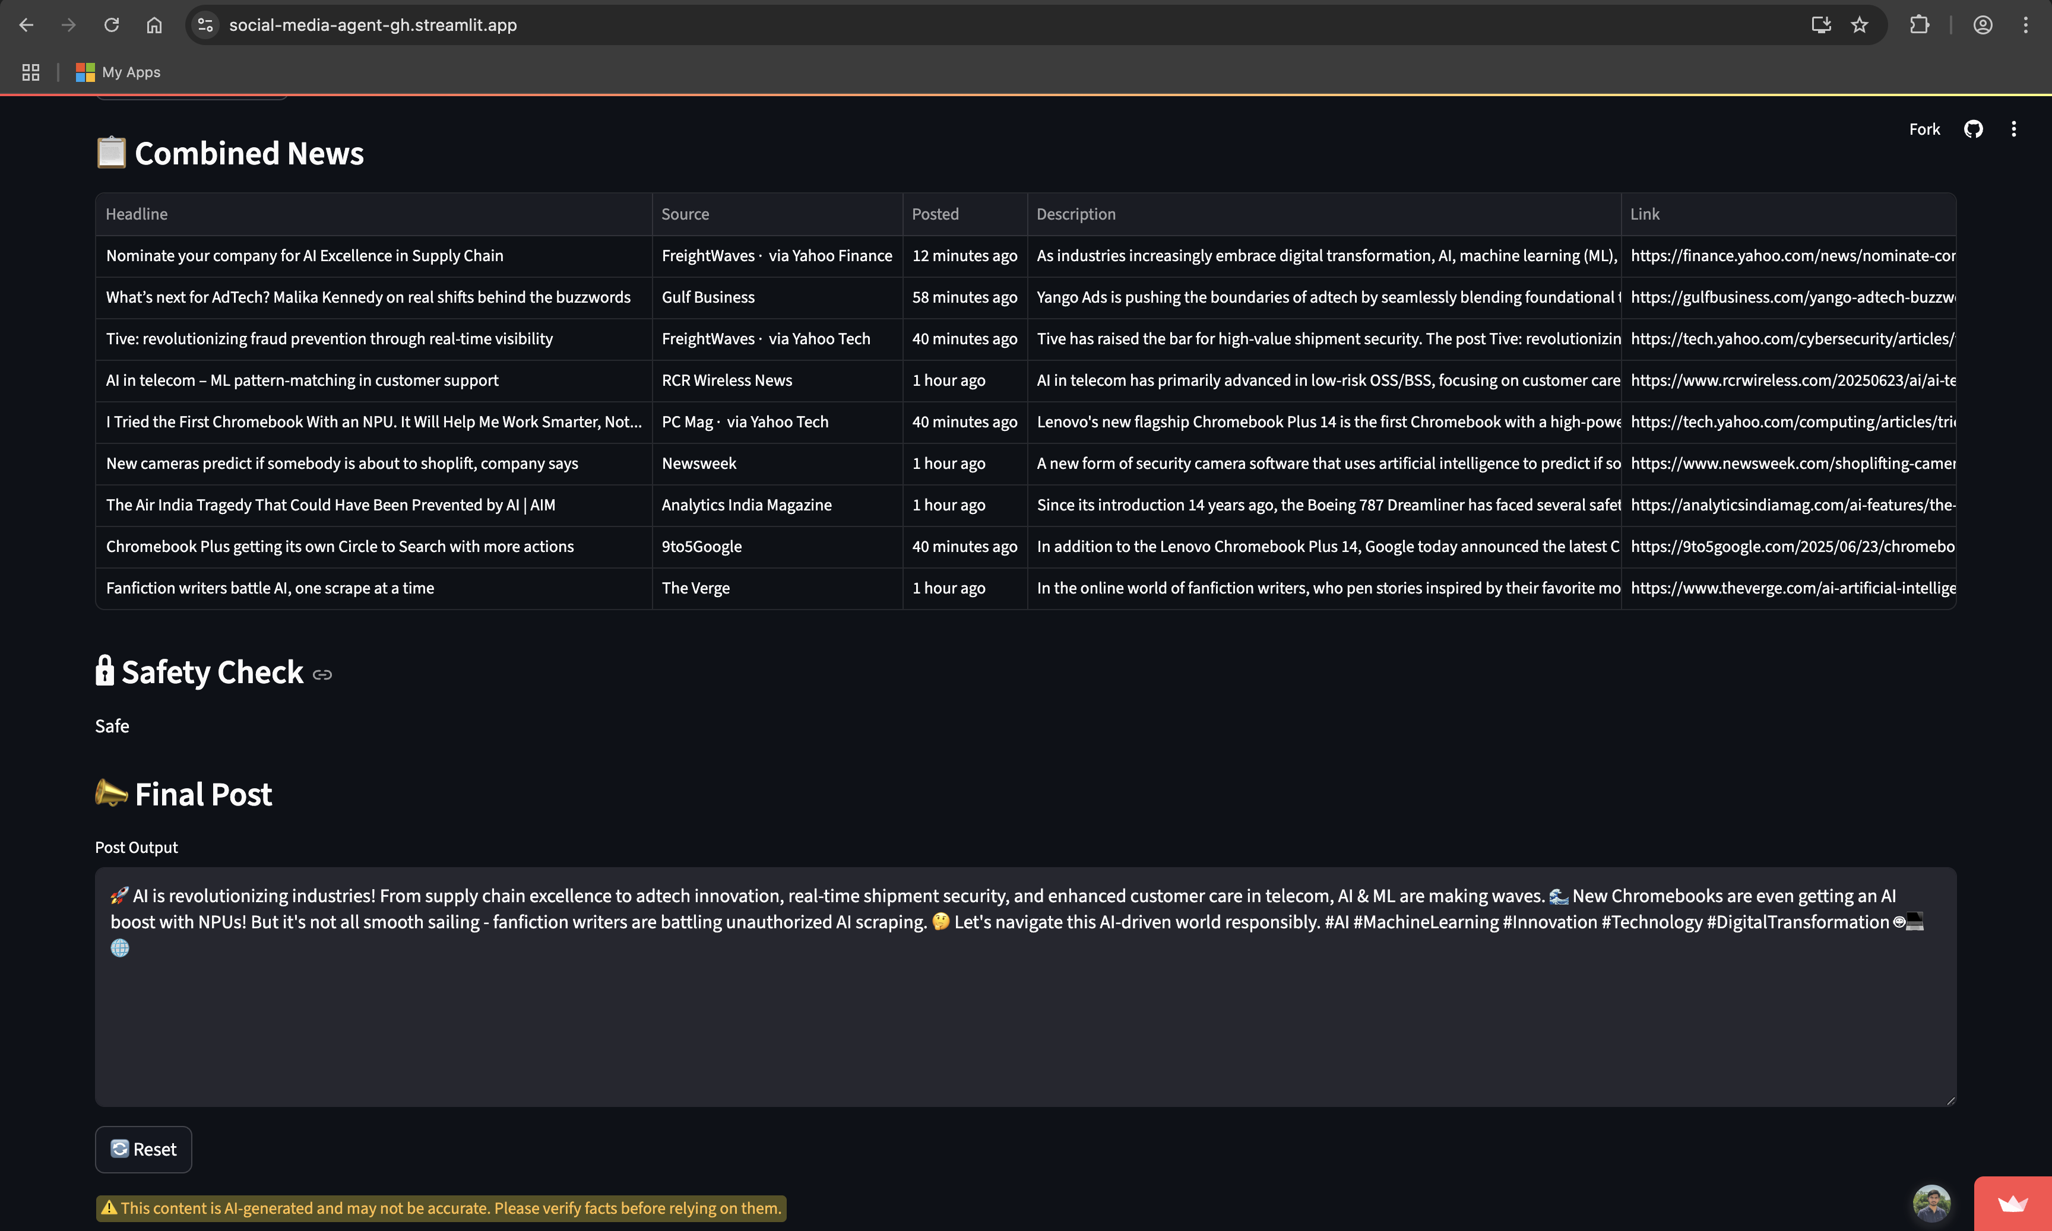Open the site information icon beside URL

(206, 25)
